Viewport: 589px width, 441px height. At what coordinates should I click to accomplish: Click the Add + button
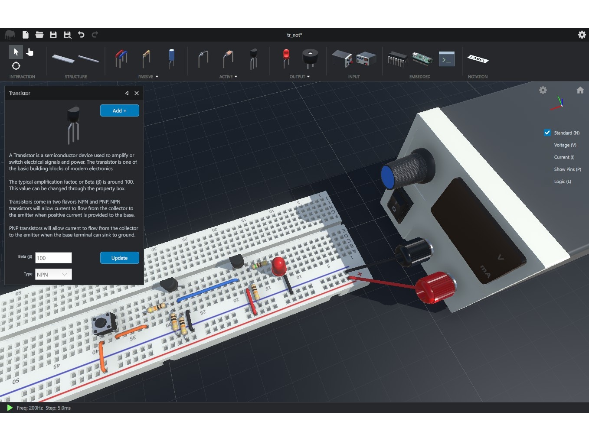pos(119,110)
